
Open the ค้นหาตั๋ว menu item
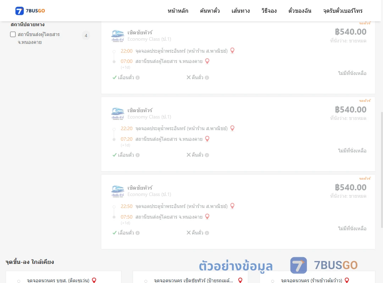coord(210,11)
